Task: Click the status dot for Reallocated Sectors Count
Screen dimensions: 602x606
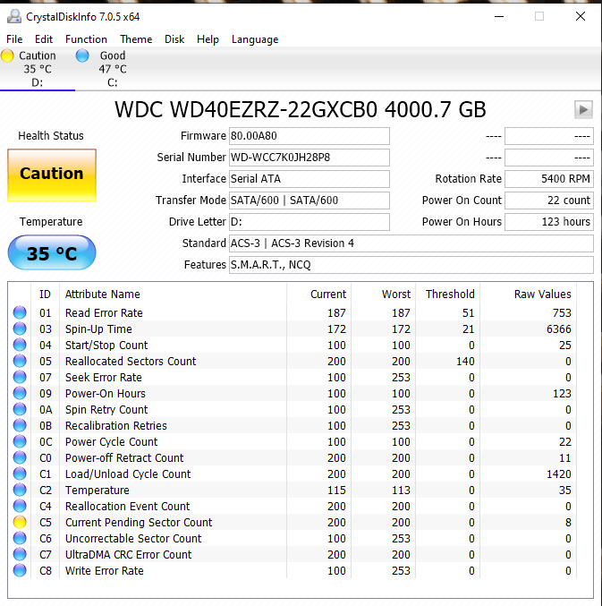Action: (x=20, y=361)
